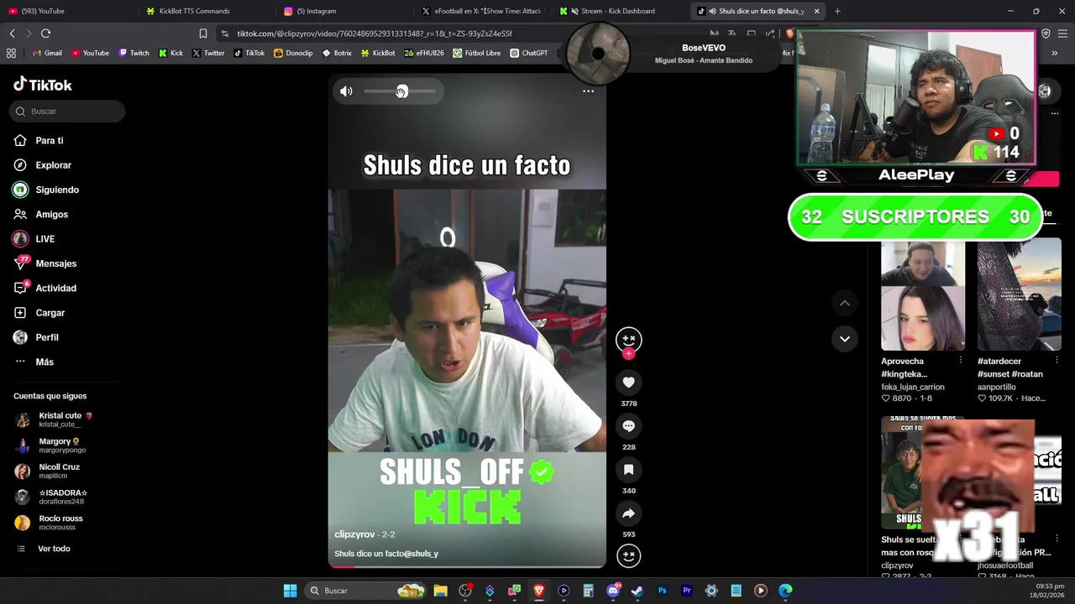Open Donoclip bookmark
The height and width of the screenshot is (604, 1075).
click(x=293, y=53)
